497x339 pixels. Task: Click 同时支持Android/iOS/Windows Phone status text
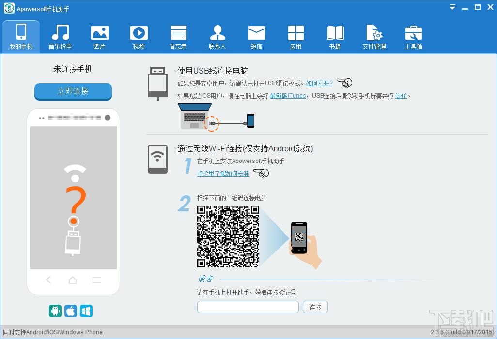point(53,332)
